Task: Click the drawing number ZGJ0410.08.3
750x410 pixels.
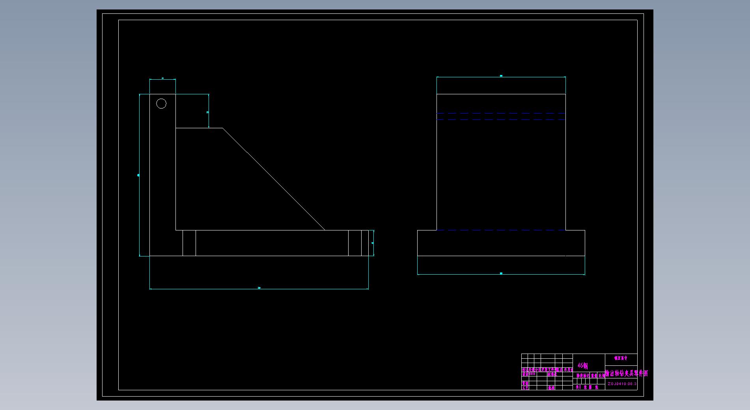Action: [622, 384]
